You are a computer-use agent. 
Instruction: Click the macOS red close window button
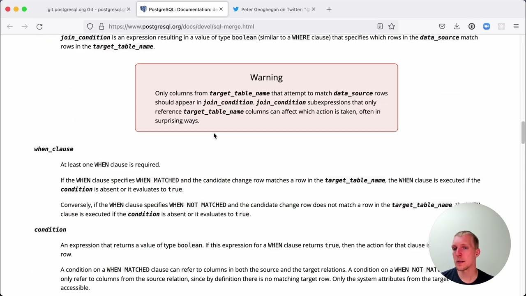(x=8, y=9)
